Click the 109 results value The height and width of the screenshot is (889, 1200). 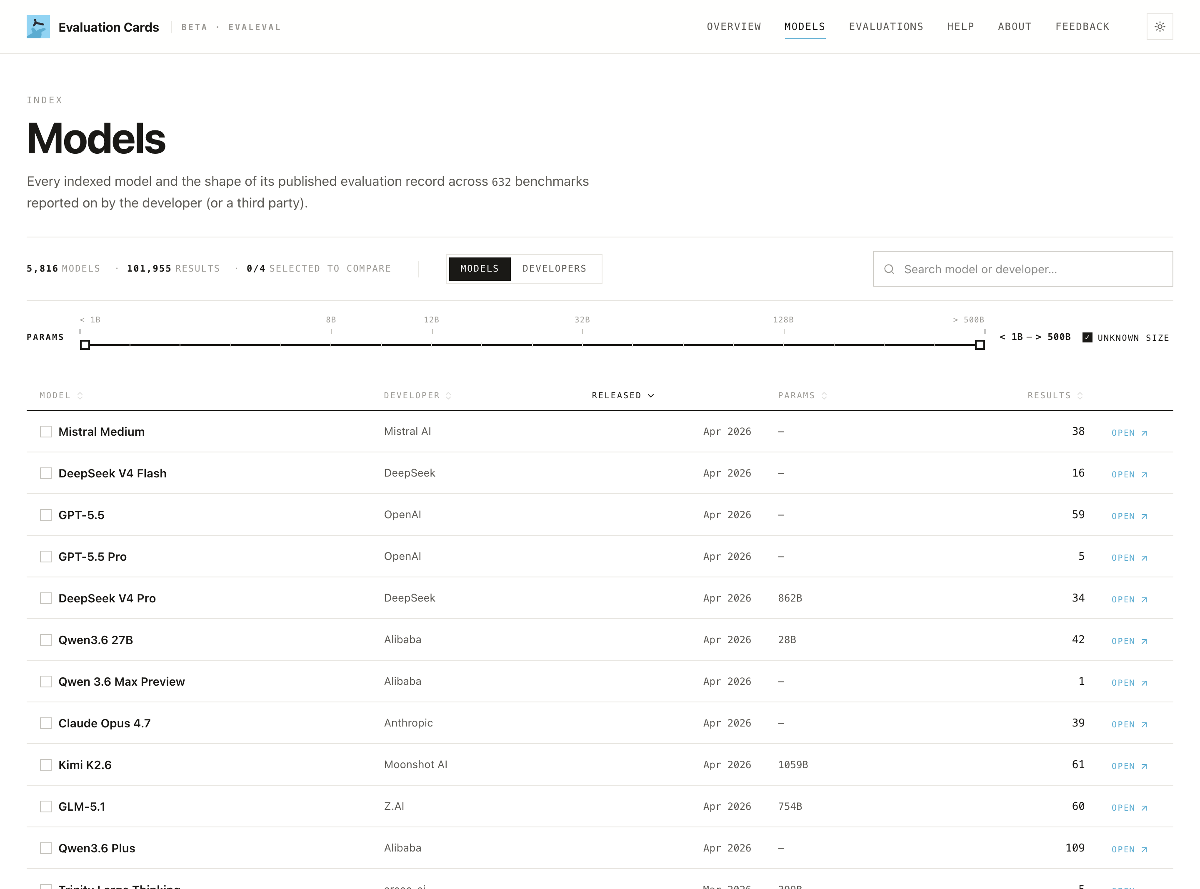(1075, 848)
